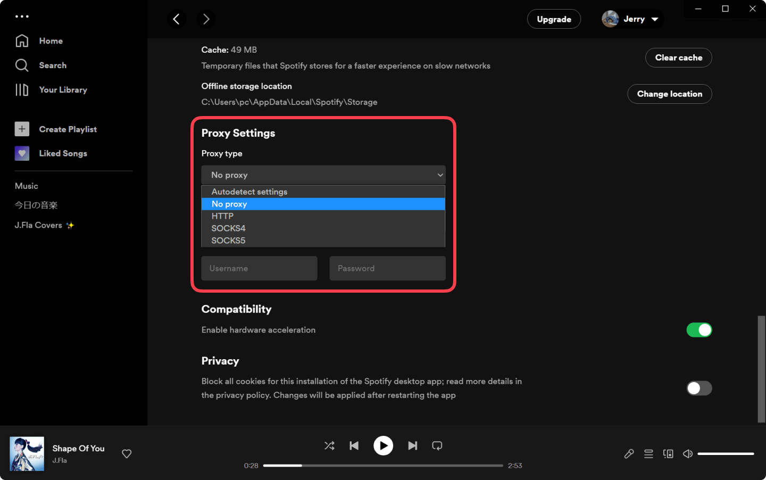Viewport: 766px width, 480px height.
Task: Open the play queue
Action: pyautogui.click(x=648, y=454)
